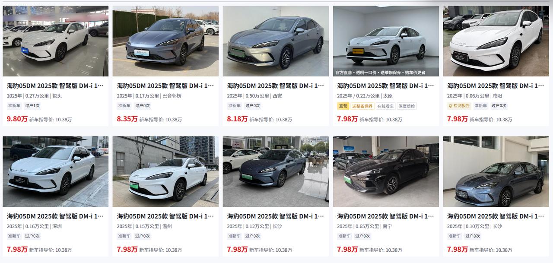
Task: Open the 包头 white car photo
Action: click(x=55, y=41)
